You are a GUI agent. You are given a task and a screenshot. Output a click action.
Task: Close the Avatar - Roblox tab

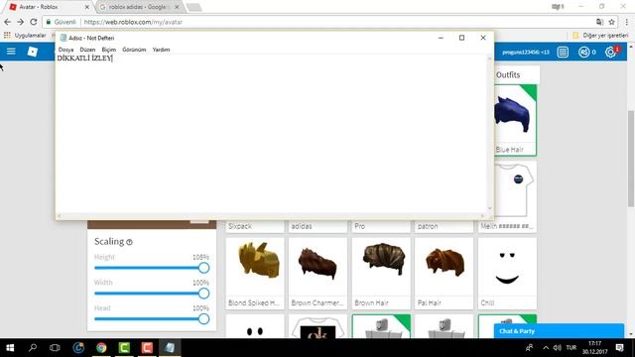[86, 7]
